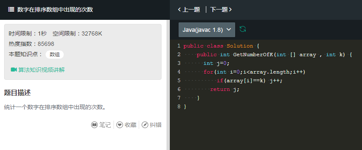The image size is (362, 150).
Task: Click code line int j=0;
Action: click(x=217, y=63)
